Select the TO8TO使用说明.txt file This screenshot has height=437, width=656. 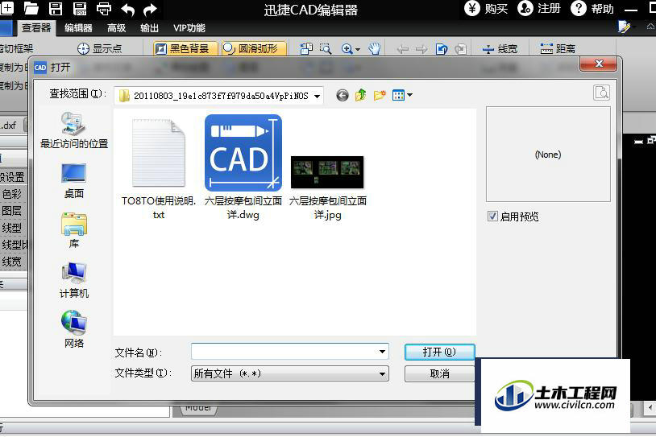pos(159,169)
